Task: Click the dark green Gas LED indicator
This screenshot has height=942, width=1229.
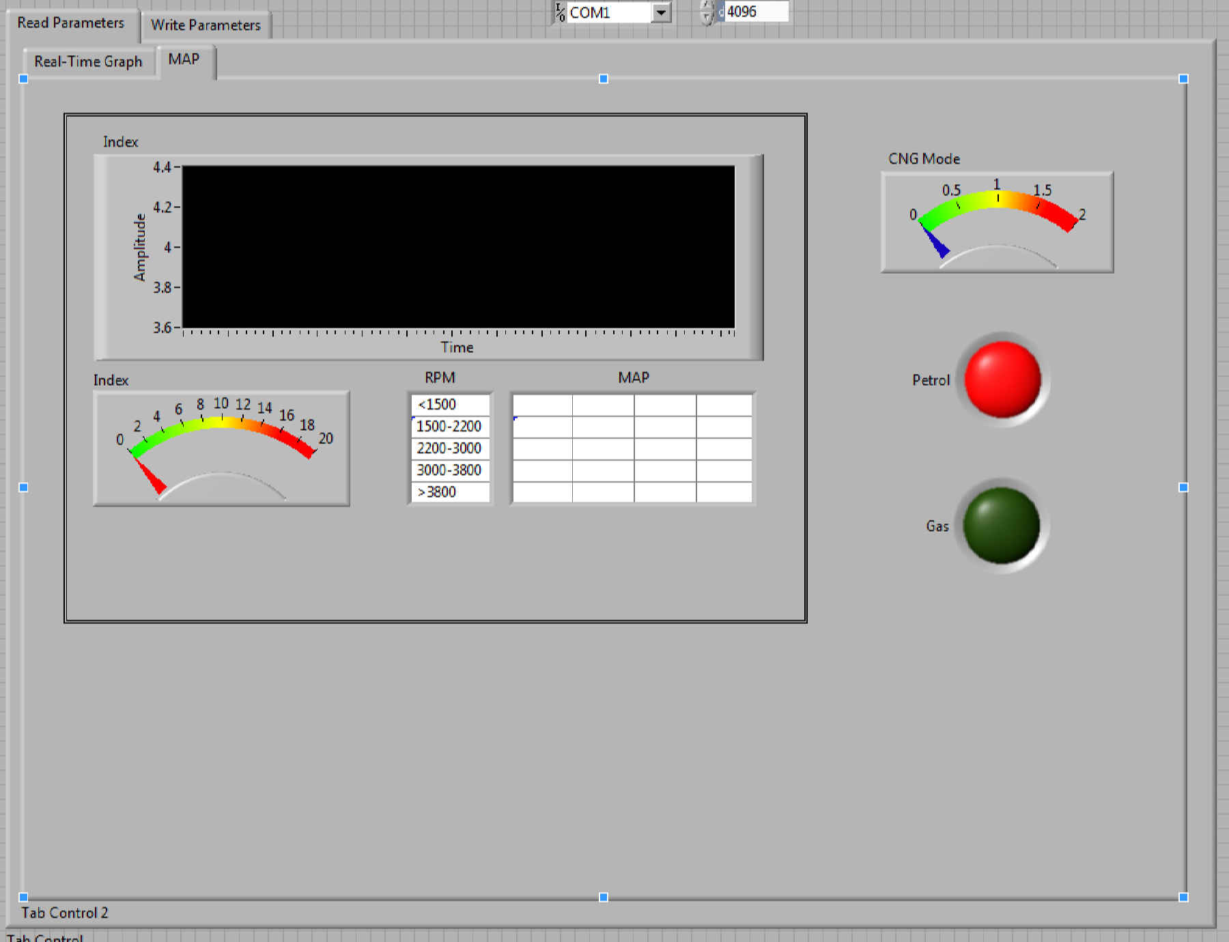Action: pyautogui.click(x=1001, y=526)
